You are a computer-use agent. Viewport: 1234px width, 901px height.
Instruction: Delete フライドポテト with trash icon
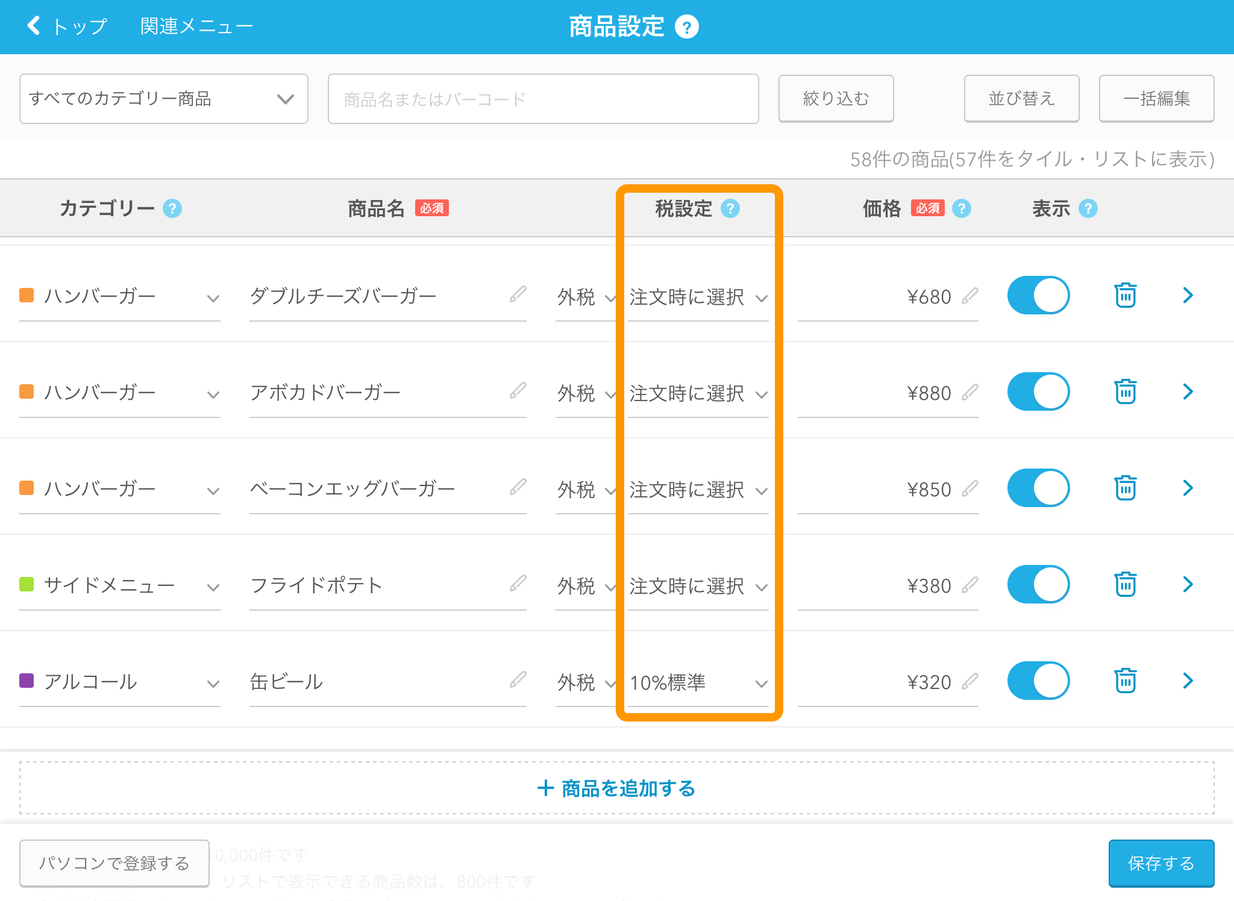tap(1125, 584)
